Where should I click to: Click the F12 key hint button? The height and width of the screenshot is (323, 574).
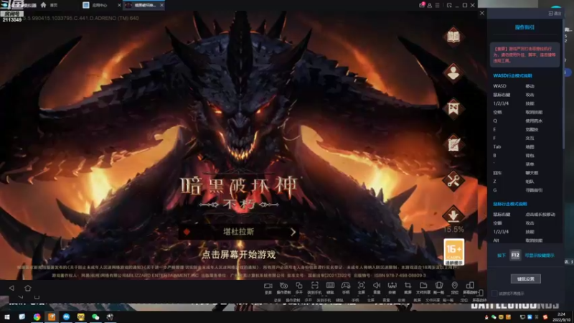pyautogui.click(x=515, y=255)
